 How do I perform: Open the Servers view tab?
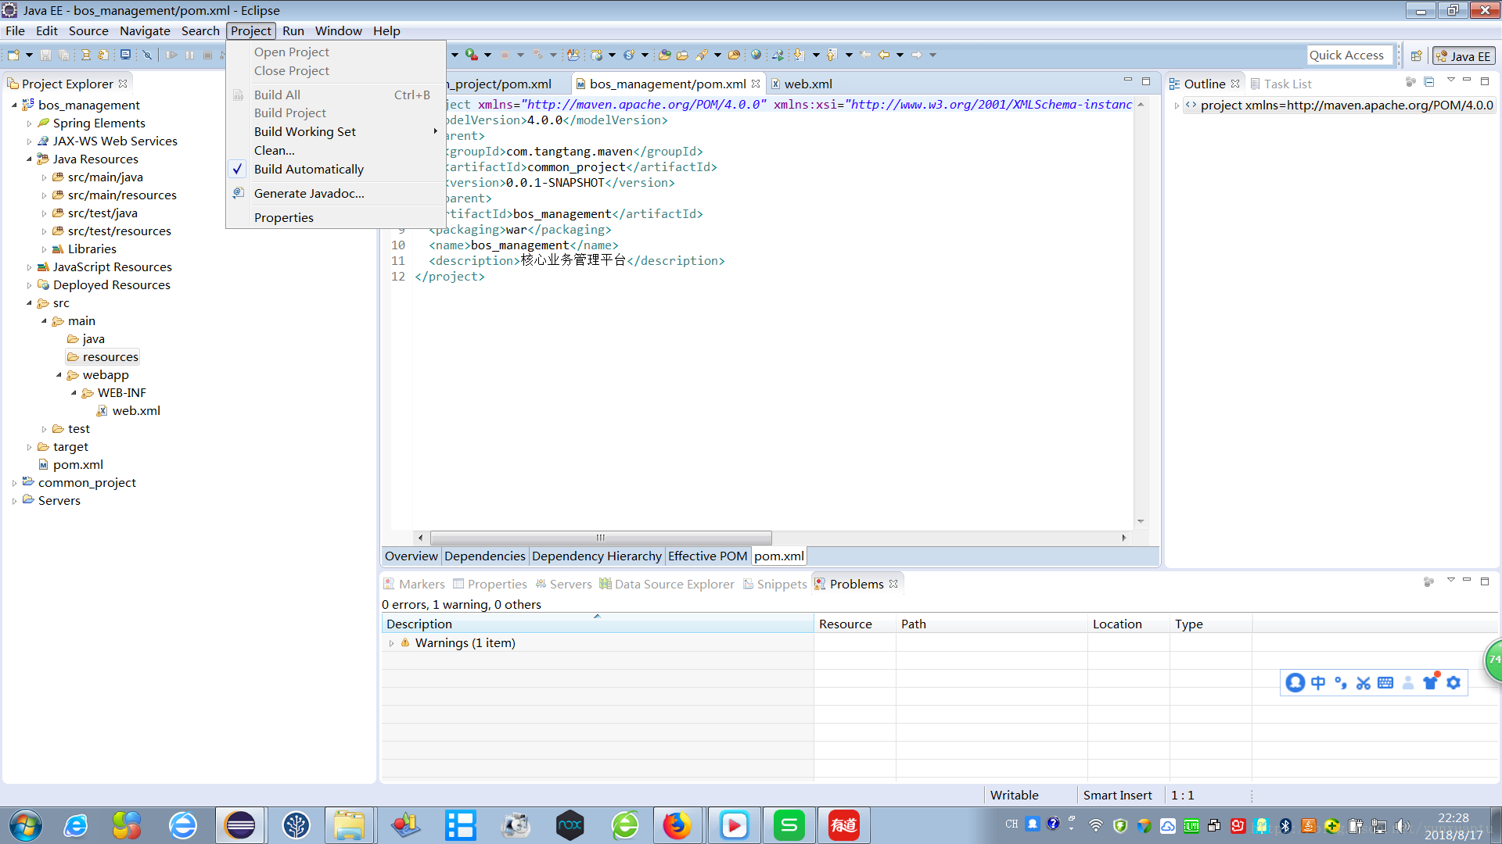coord(563,584)
